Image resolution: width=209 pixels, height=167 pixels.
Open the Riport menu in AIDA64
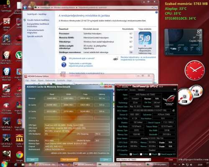tap(41, 81)
